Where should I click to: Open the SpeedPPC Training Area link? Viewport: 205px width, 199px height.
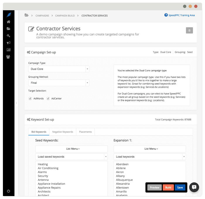[180, 15]
